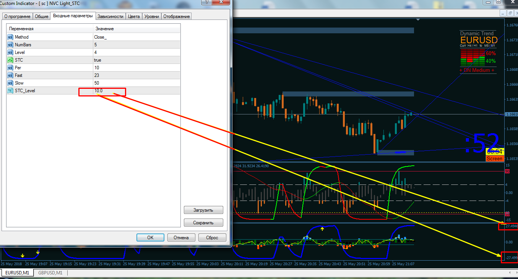The width and height of the screenshot is (518, 279).
Task: Click the Отмена button
Action: 181,238
